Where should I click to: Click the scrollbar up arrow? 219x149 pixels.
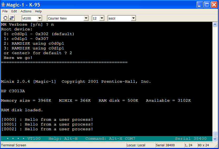pos(215,24)
